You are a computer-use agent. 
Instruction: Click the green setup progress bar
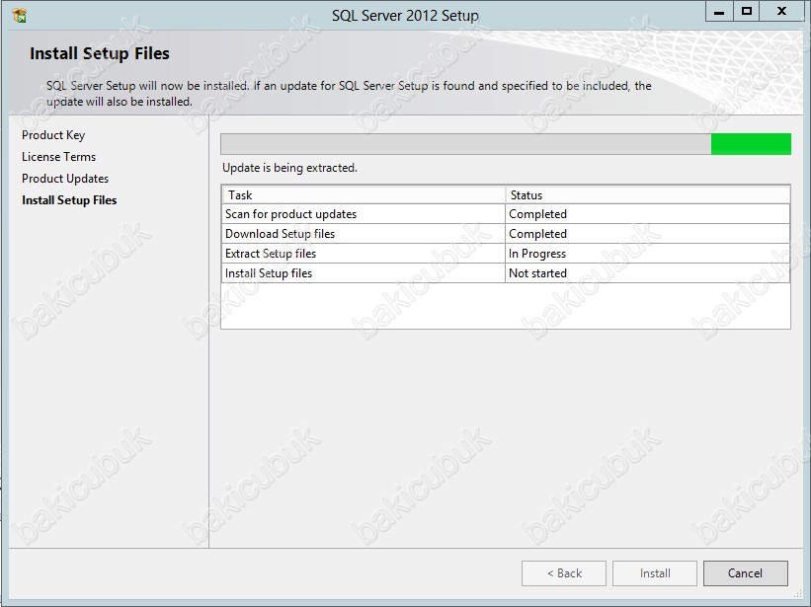pyautogui.click(x=506, y=144)
